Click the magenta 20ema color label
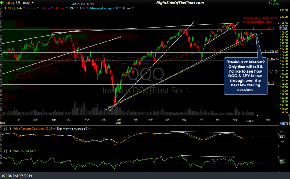The width and height of the screenshot is (290, 179). [45, 8]
